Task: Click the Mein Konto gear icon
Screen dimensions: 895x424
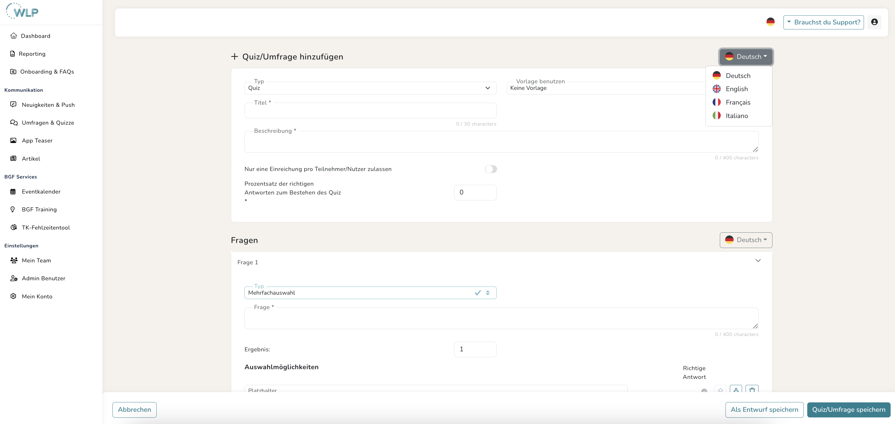Action: coord(13,296)
